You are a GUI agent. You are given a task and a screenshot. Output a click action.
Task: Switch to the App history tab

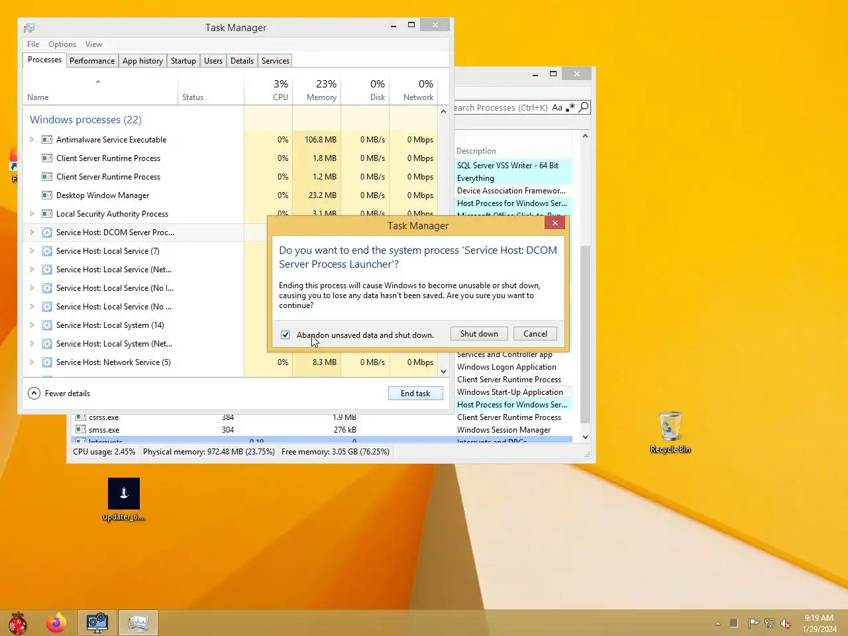(x=142, y=61)
